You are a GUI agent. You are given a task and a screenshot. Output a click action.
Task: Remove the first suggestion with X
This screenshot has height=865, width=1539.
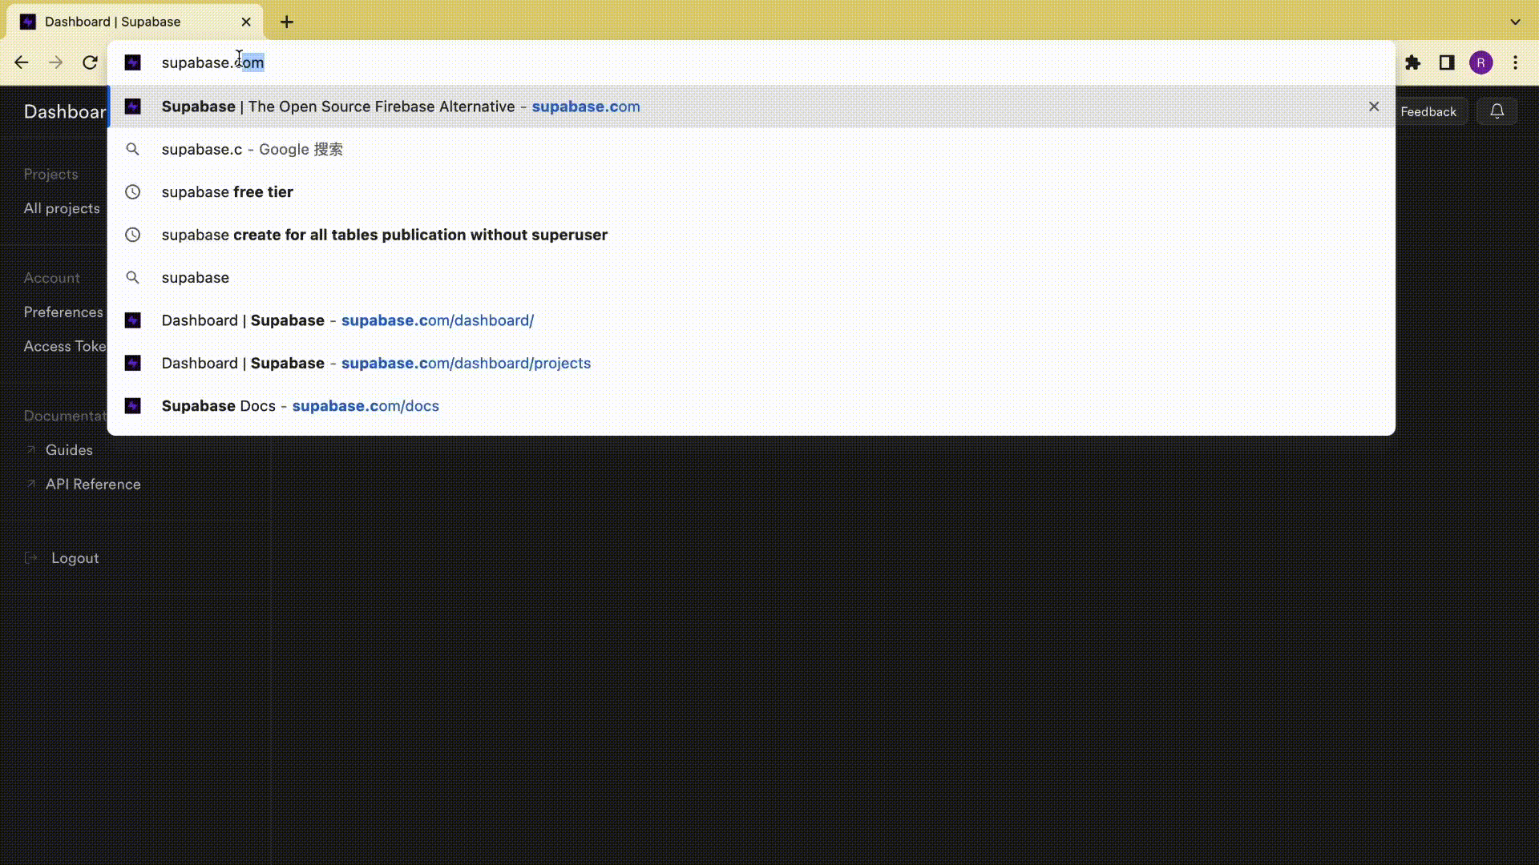coord(1374,107)
